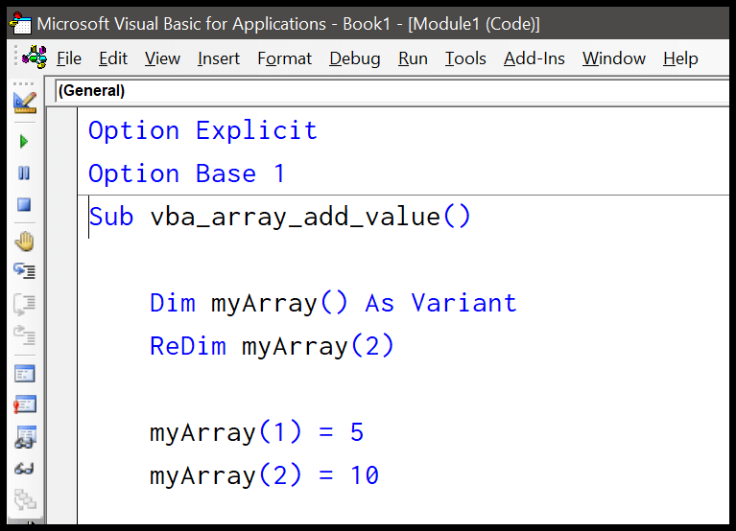This screenshot has height=531, width=736.
Task: Click the VBA icon beside the File menu
Action: [35, 58]
